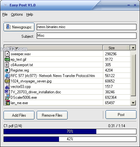
Task: Select the vector03.cpp file name
Action: (21, 87)
